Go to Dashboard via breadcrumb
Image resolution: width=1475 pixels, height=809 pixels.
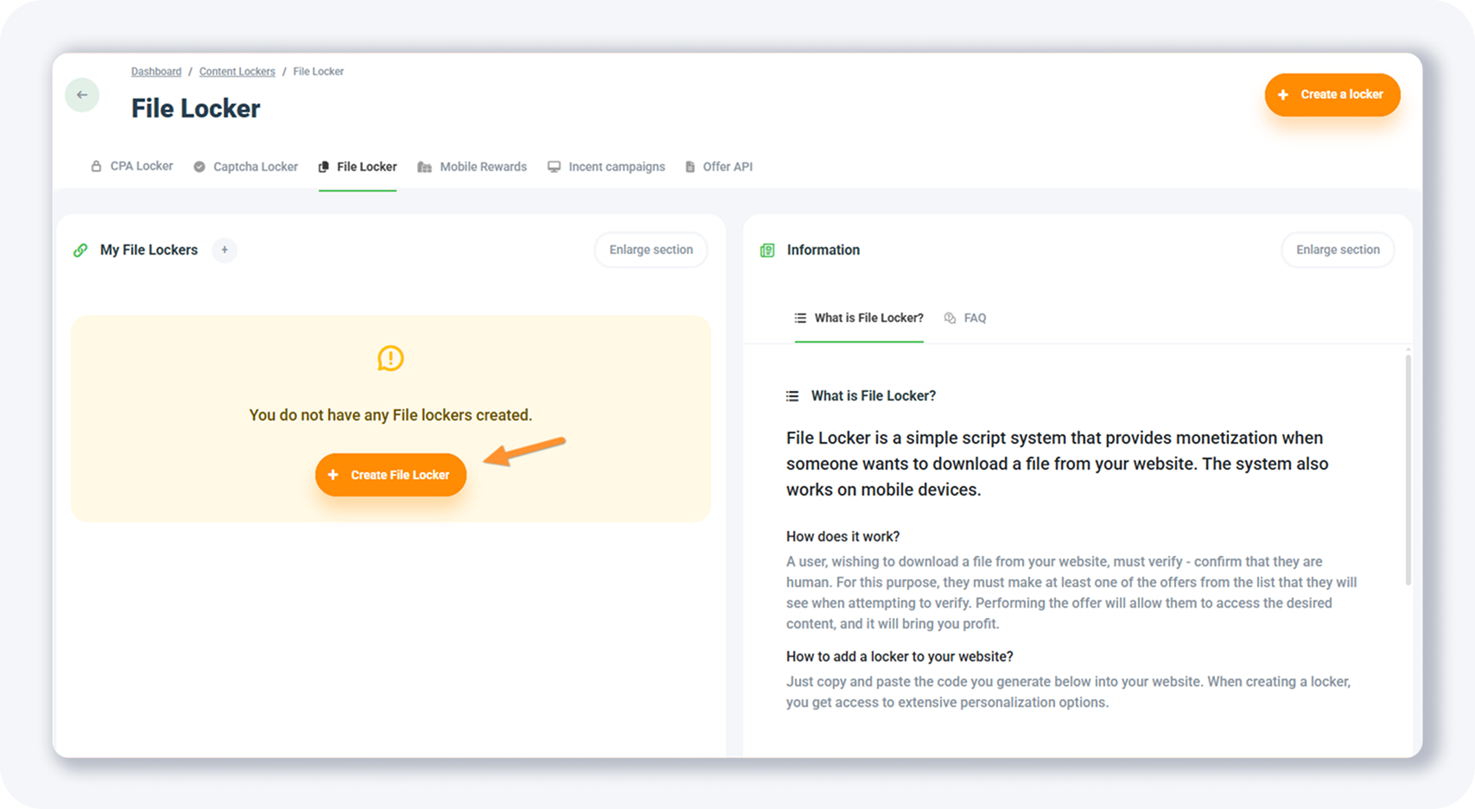(x=156, y=72)
